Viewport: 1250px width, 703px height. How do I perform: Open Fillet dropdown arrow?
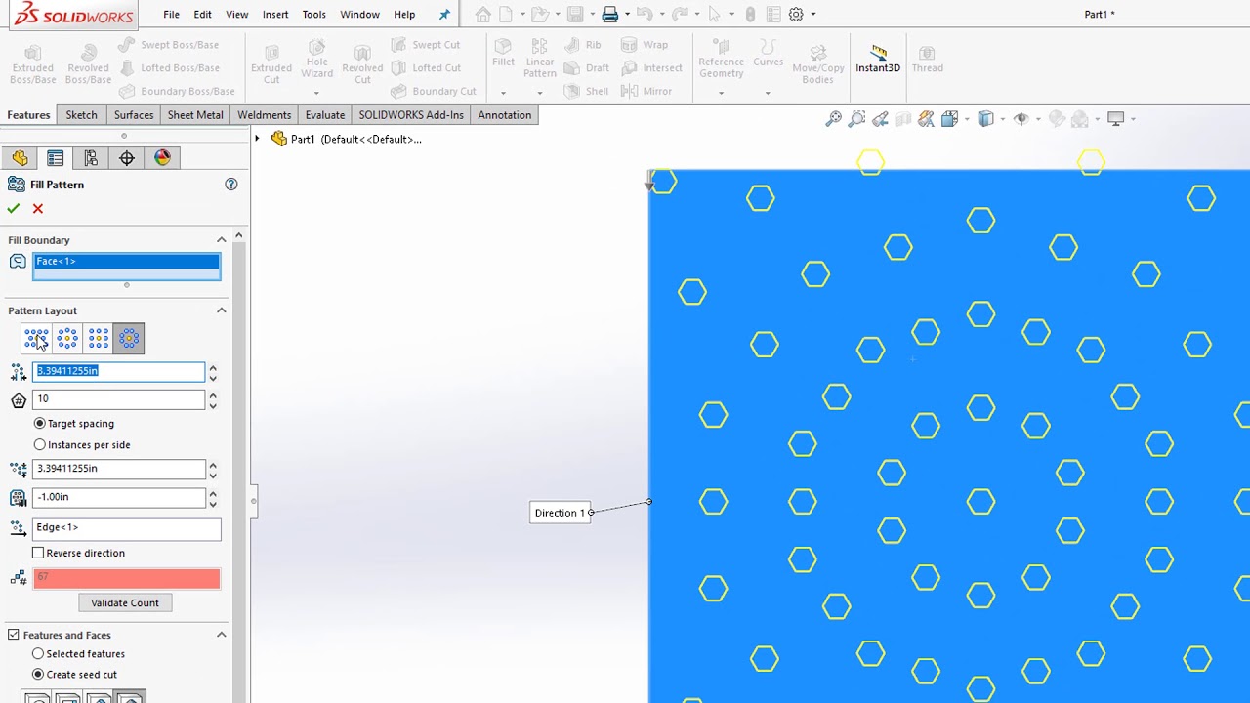[503, 93]
